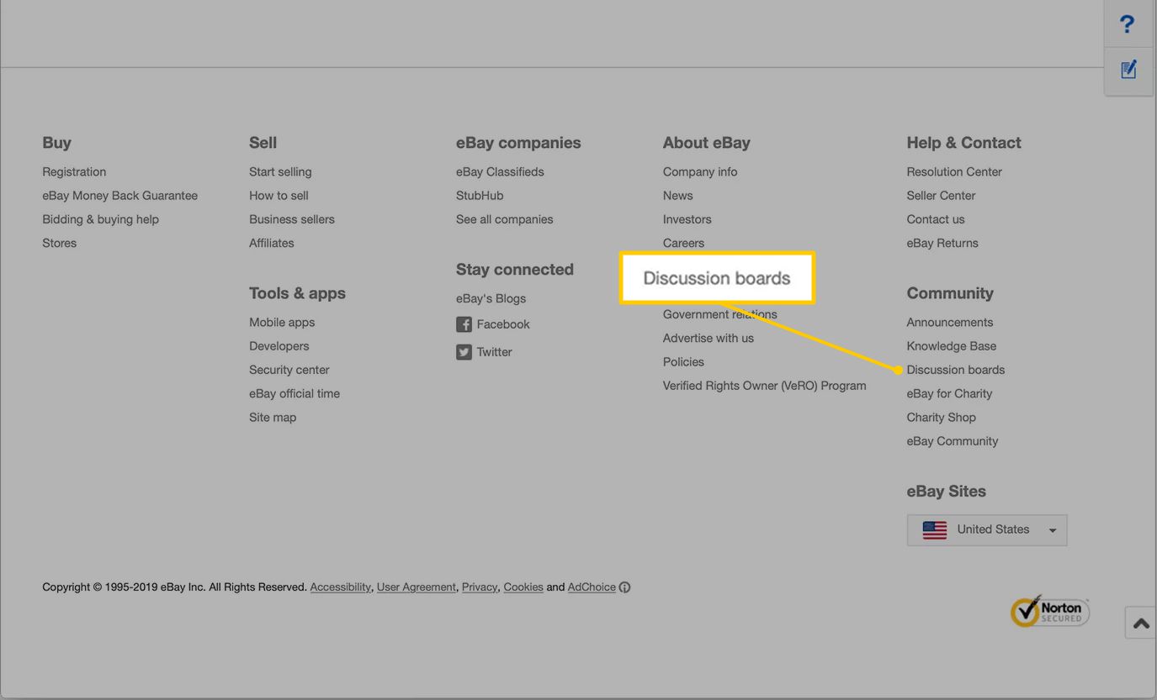Open Bidding & buying help
The width and height of the screenshot is (1157, 700).
pos(100,219)
